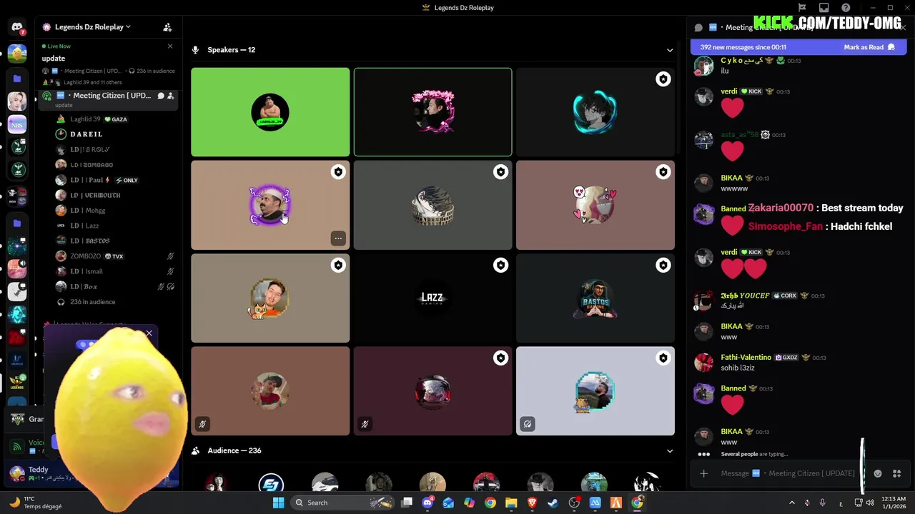This screenshot has width=915, height=514.
Task: Click the invite members icon beside server name
Action: pos(167,27)
